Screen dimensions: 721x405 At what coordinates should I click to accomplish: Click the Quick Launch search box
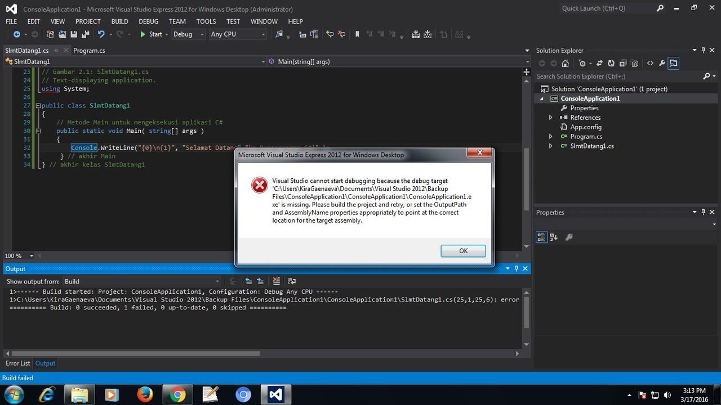click(x=613, y=8)
